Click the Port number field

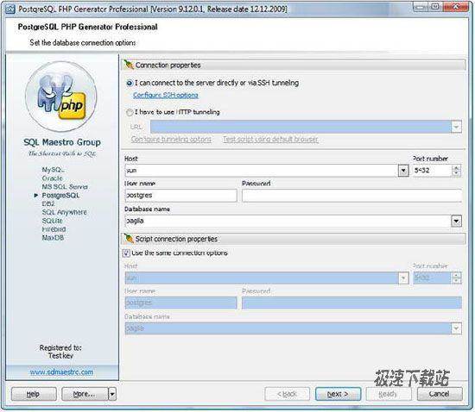[x=432, y=171]
